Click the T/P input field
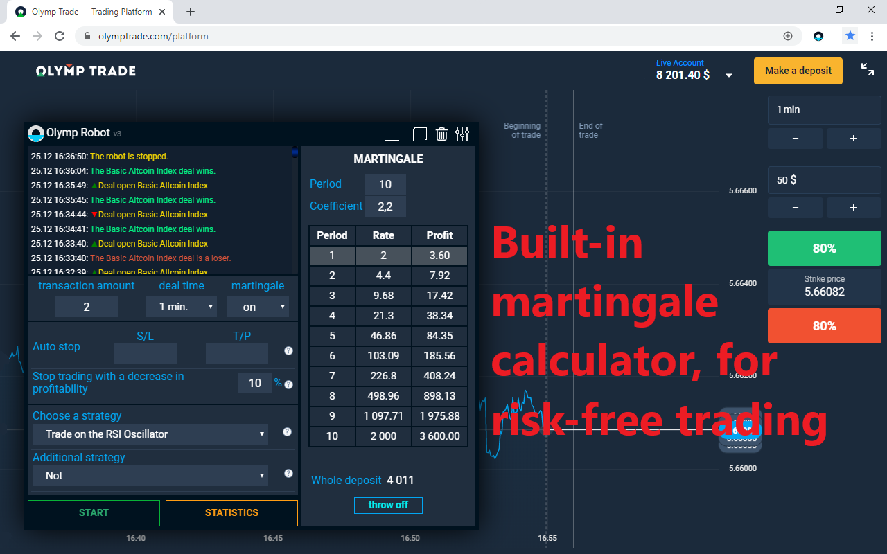The width and height of the screenshot is (887, 554). tap(237, 353)
